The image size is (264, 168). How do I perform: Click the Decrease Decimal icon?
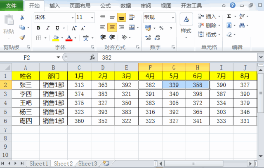(157, 37)
